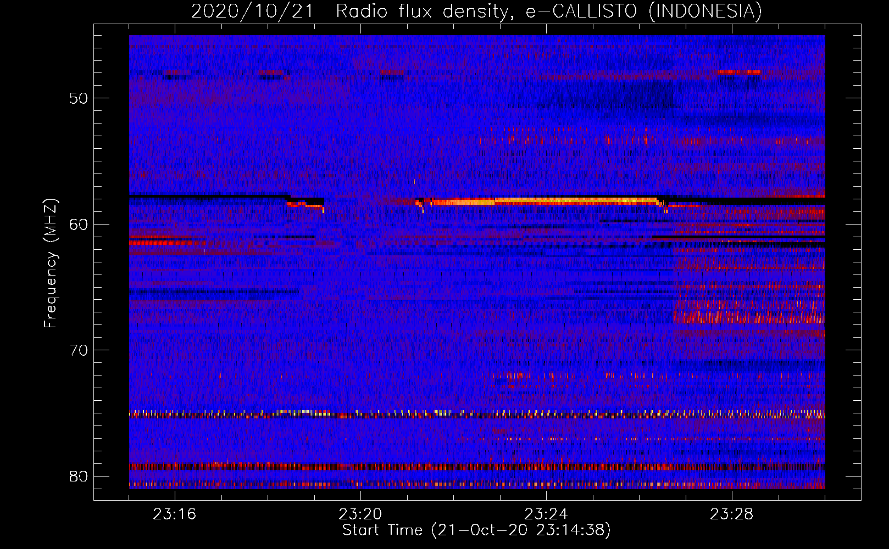Click the '23:24' time tick label
889x549 pixels.
(546, 514)
